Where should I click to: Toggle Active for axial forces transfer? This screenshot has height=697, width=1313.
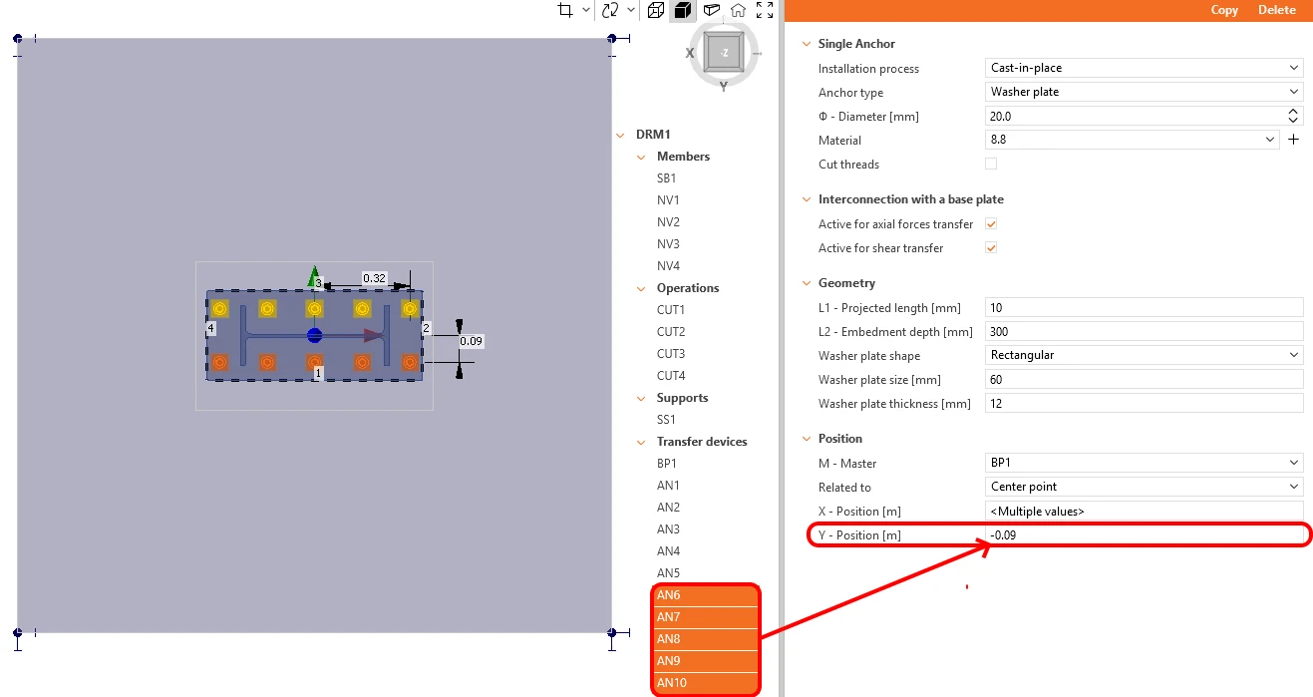[x=991, y=224]
